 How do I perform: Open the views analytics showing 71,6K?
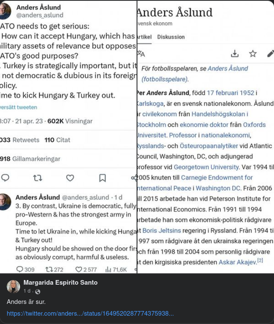click(x=108, y=270)
